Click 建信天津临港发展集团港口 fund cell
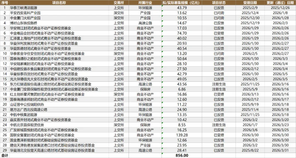Viewport: 296px width, 158px height. tap(59, 145)
